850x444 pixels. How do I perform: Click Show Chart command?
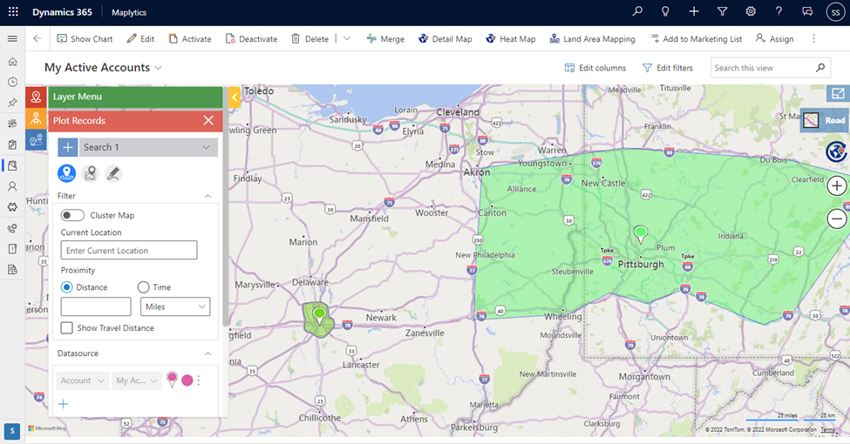pyautogui.click(x=85, y=39)
